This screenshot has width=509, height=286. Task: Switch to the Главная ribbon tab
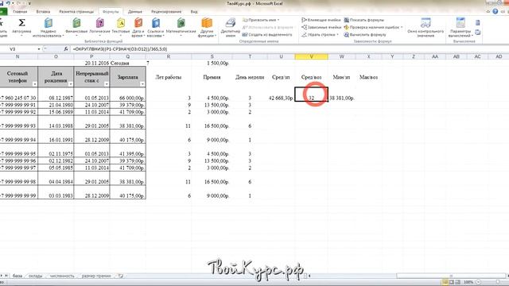click(x=20, y=12)
